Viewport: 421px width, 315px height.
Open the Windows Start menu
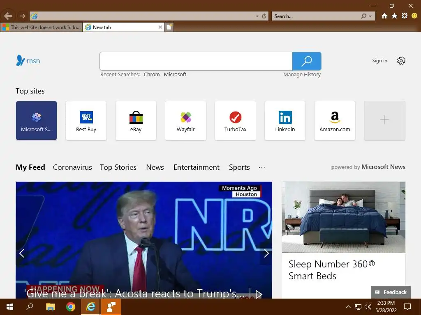click(x=10, y=307)
